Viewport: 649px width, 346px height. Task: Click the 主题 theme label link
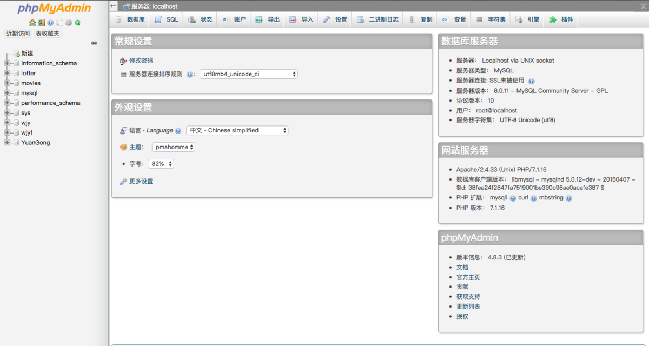(x=135, y=147)
